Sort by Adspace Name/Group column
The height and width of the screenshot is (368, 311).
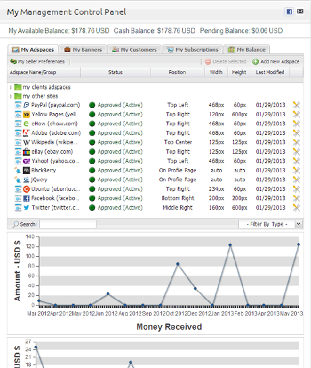click(x=44, y=72)
